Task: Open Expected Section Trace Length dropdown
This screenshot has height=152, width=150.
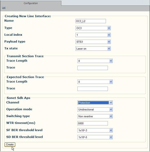Action: [x=95, y=82]
